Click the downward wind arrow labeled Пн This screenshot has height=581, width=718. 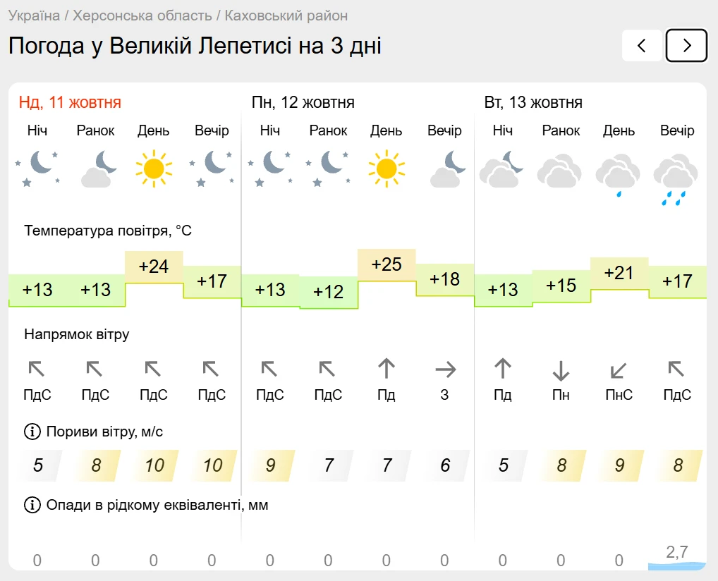pos(561,370)
